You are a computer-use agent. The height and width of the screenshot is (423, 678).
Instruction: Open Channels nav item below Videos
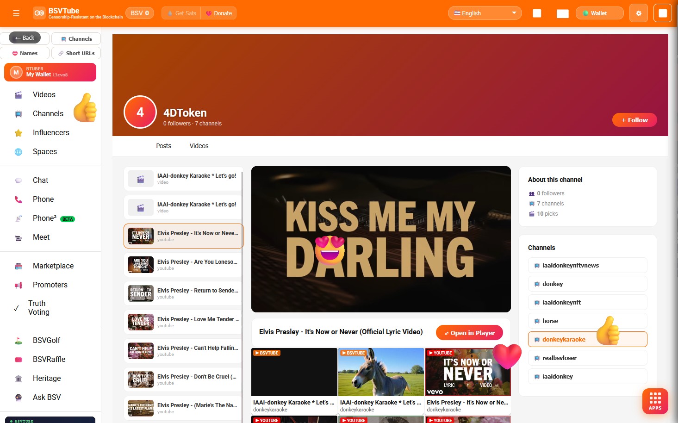[x=48, y=113]
